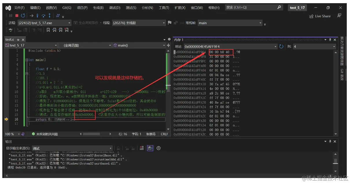This screenshot has width=354, height=187.
Task: Close the 输出 panel
Action: coord(335,141)
